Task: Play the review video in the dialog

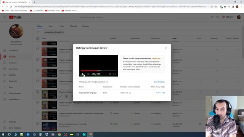Action: [x=83, y=74]
